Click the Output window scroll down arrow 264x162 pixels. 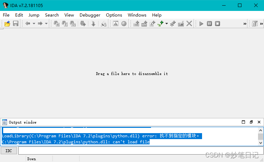[260, 143]
